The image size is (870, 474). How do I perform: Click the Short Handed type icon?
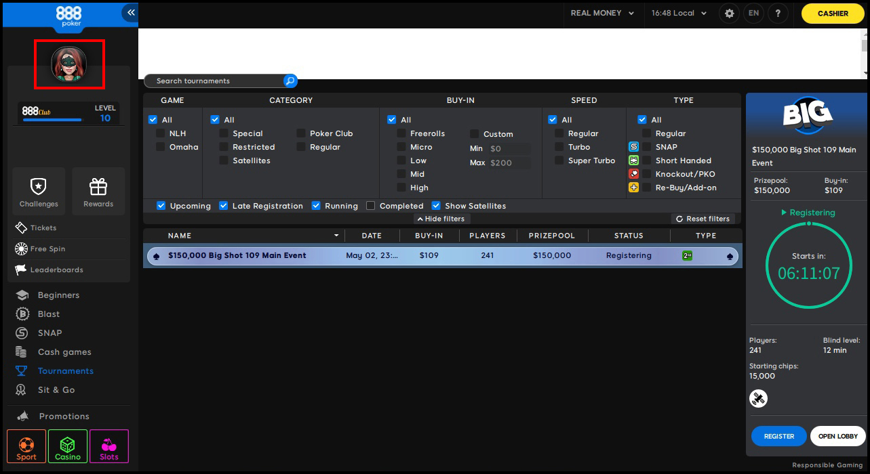[x=633, y=160]
